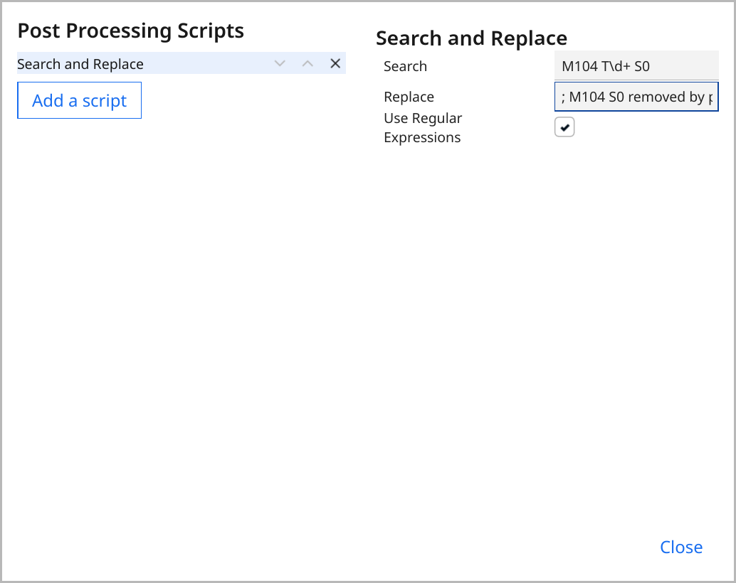This screenshot has width=736, height=583.
Task: Click the X icon on the highlighted script row
Action: (x=335, y=63)
